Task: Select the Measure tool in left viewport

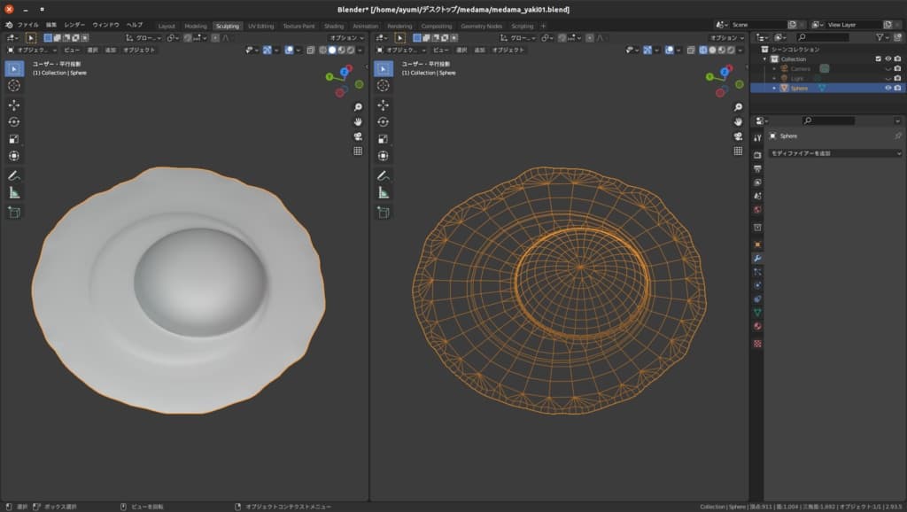Action: pos(14,192)
